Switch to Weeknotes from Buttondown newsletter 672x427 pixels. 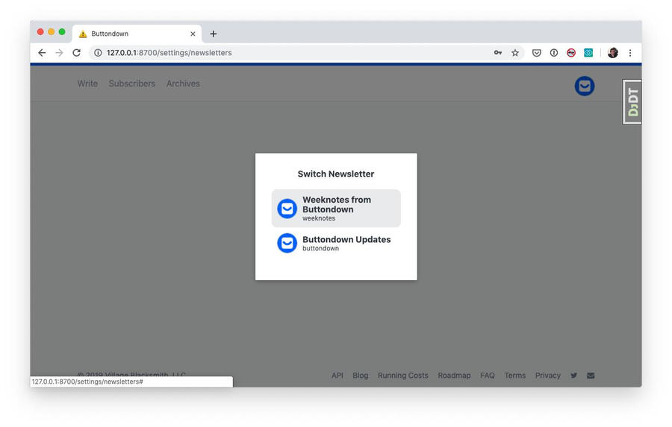pos(336,209)
